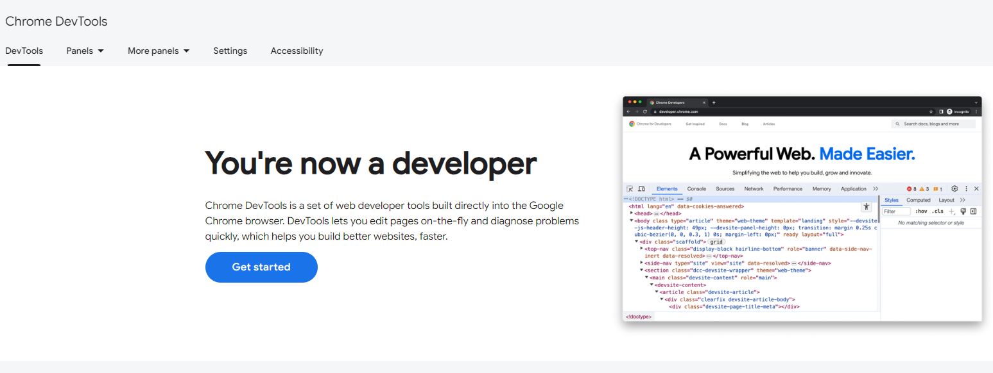
Task: Click the forward arrow in embedded browser
Action: tap(637, 112)
